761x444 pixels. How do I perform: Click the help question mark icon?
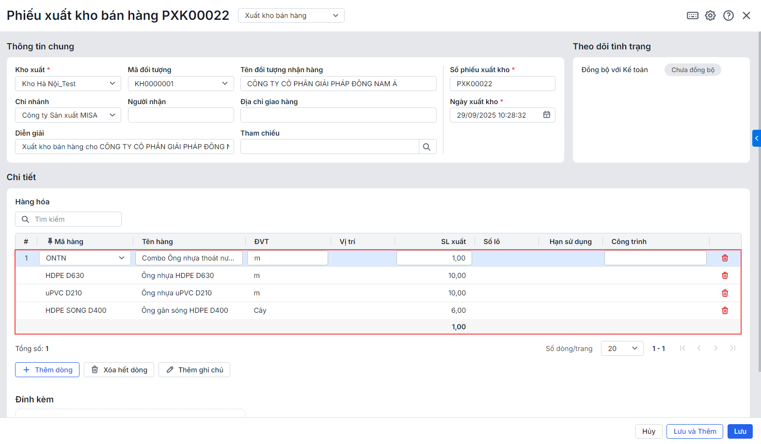(728, 15)
